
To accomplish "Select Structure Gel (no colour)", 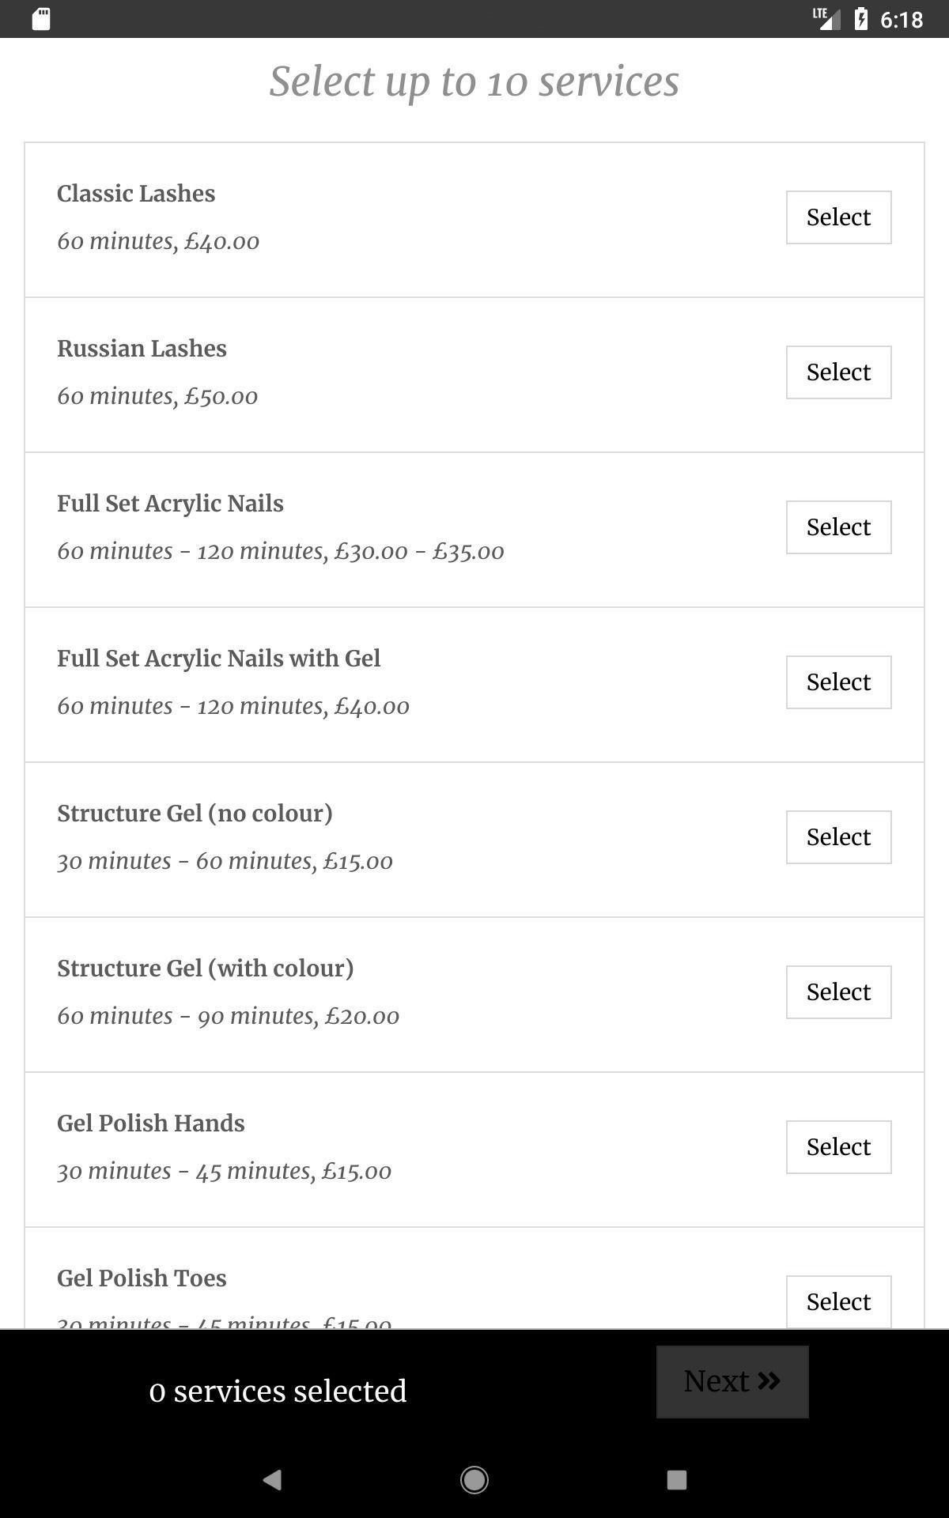I will coord(838,837).
